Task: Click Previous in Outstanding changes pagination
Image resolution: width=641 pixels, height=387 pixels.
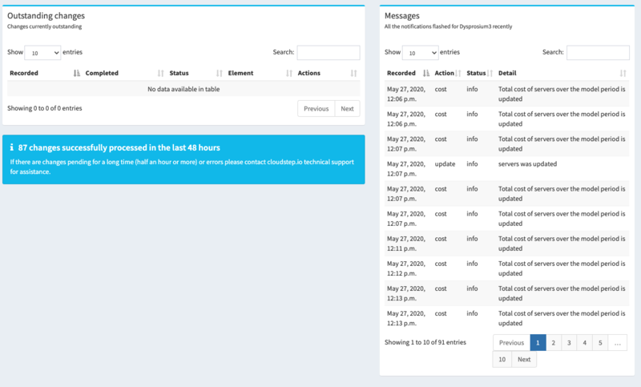Action: [x=316, y=109]
